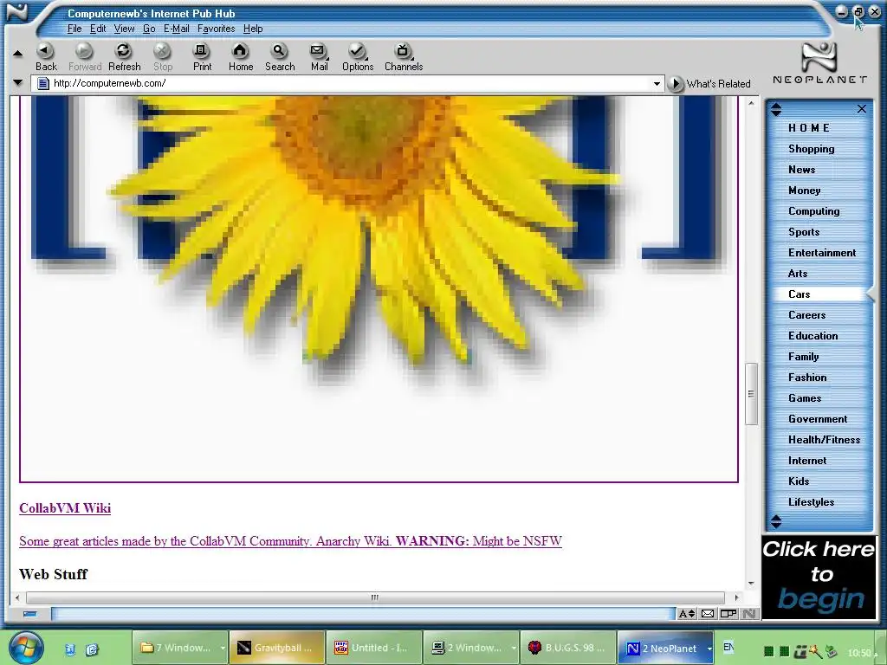Click the EN language indicator in taskbar

point(728,647)
